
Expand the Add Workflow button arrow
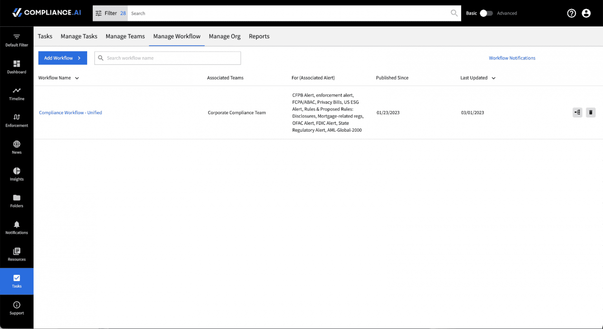[x=80, y=58]
